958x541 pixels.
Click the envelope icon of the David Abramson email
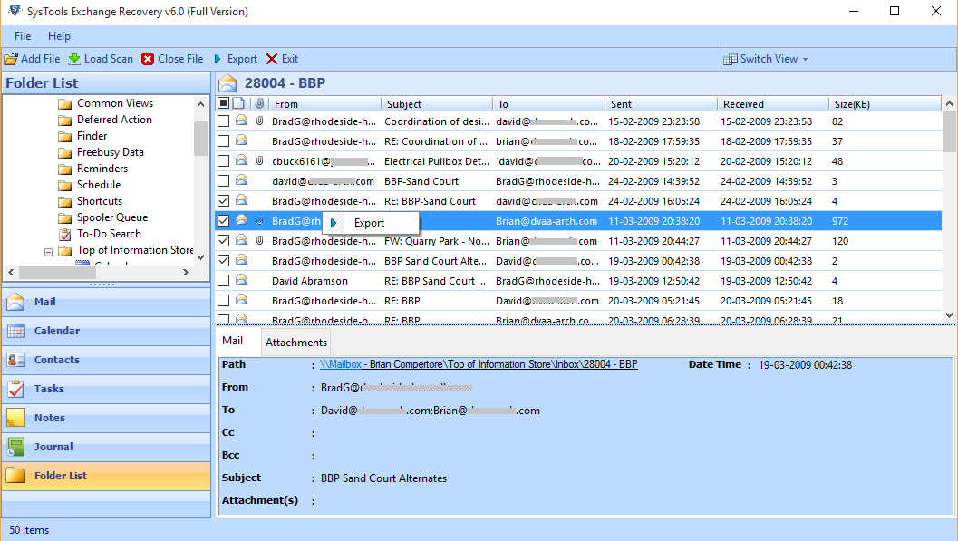click(x=242, y=280)
